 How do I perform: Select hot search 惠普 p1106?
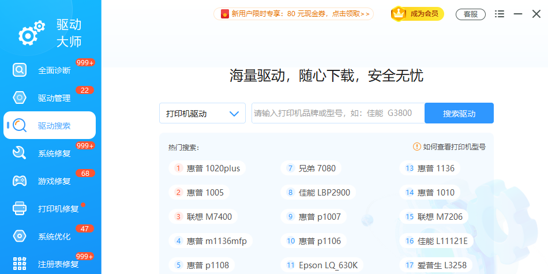pyautogui.click(x=313, y=241)
